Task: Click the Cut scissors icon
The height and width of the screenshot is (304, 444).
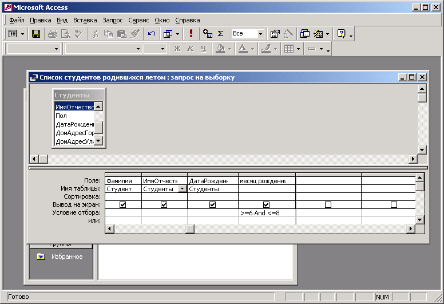Action: [95, 34]
